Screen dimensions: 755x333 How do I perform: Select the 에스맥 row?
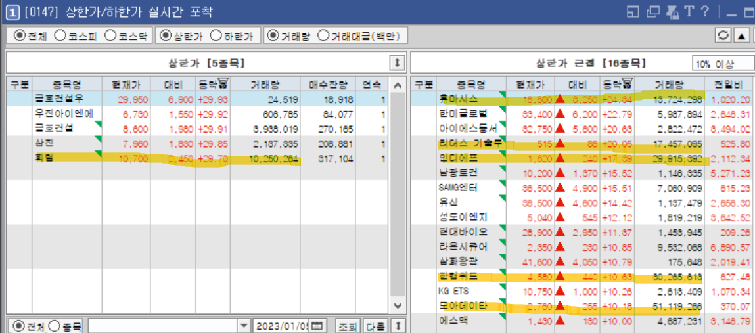(x=583, y=320)
